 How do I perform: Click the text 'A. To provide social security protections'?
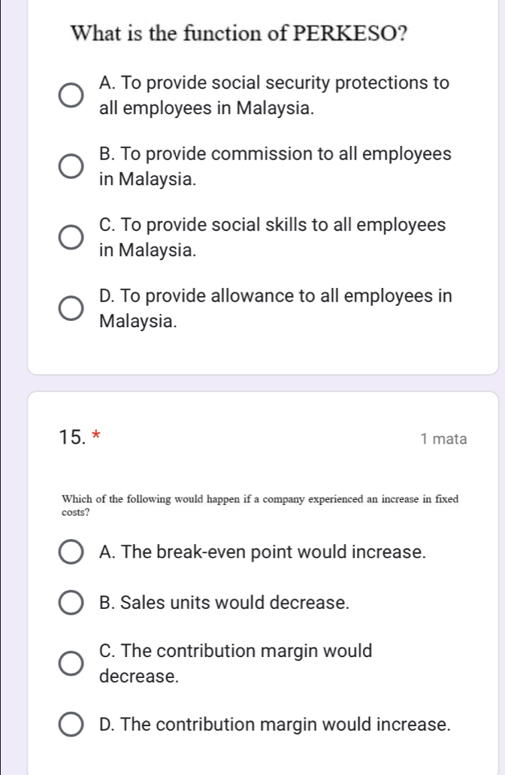coord(274,83)
